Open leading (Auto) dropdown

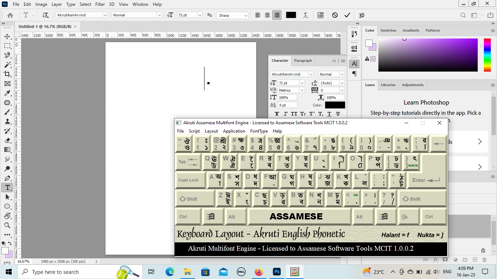[342, 83]
